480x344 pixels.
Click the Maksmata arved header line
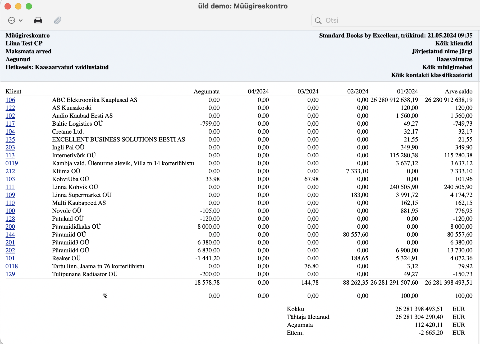click(x=29, y=51)
